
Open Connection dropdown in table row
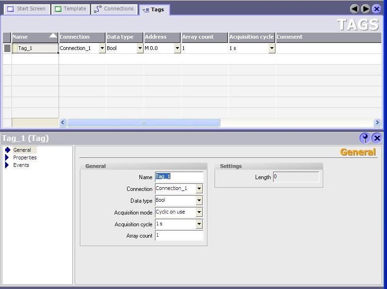102,48
